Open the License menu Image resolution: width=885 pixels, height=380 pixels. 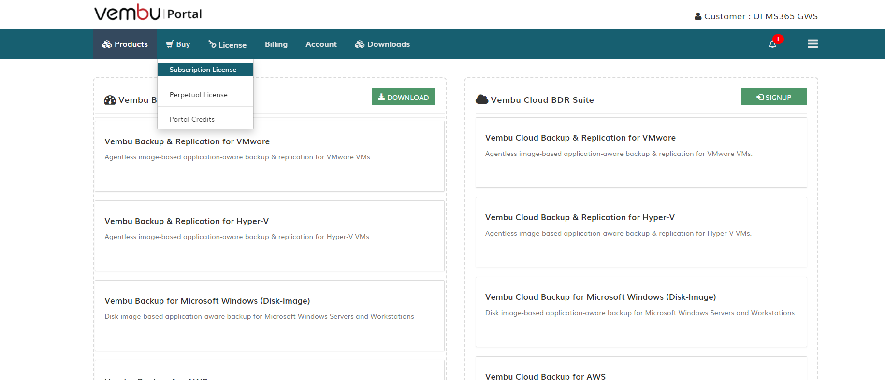[x=227, y=44]
